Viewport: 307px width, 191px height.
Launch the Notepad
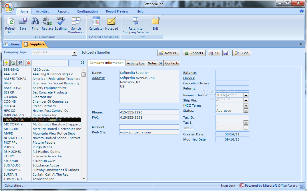111,23
